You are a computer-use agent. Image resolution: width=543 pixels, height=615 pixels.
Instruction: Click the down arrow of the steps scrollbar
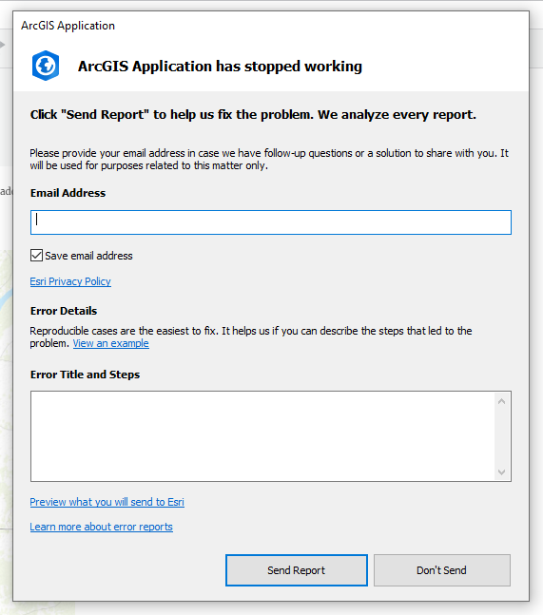(x=501, y=472)
